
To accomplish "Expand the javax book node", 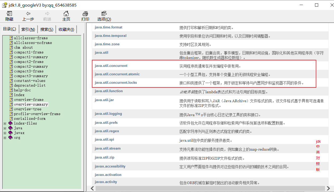I will (5, 133).
